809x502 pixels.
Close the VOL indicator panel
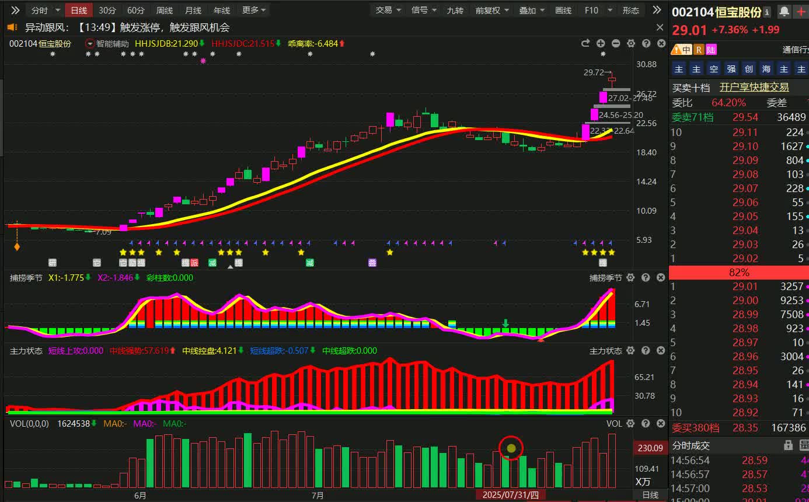661,424
